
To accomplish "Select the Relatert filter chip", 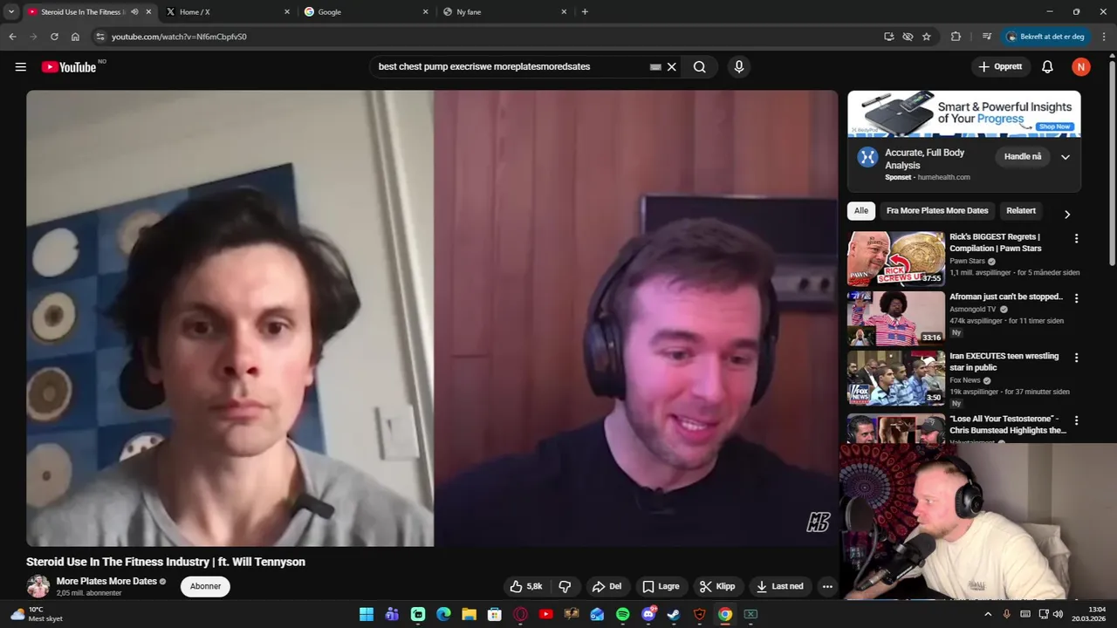I will click(1021, 210).
